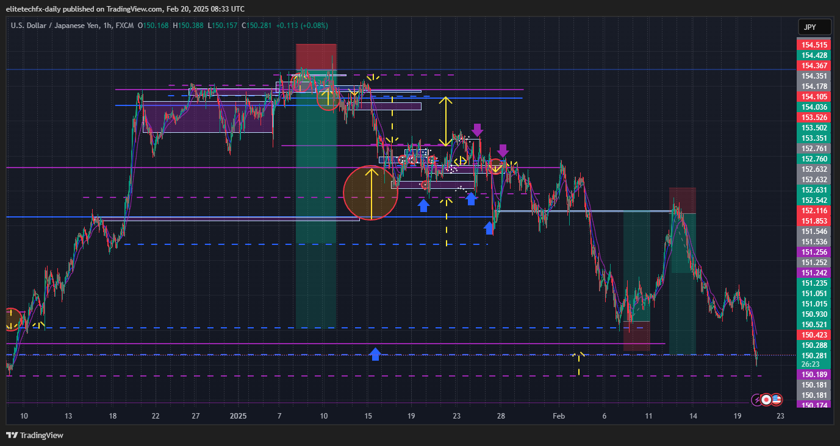Click the 153.502 price label
Screen dimensions: 840x446
(x=814, y=128)
